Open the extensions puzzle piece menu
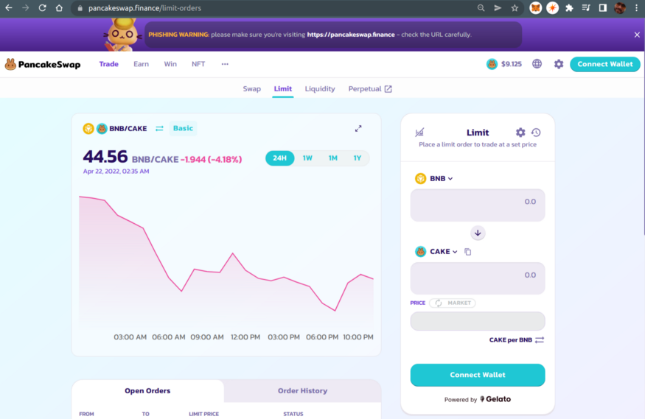Viewport: 645px width, 419px height. pyautogui.click(x=569, y=8)
